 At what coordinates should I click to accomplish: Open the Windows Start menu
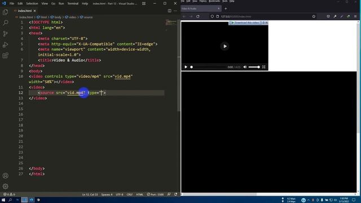click(3, 200)
